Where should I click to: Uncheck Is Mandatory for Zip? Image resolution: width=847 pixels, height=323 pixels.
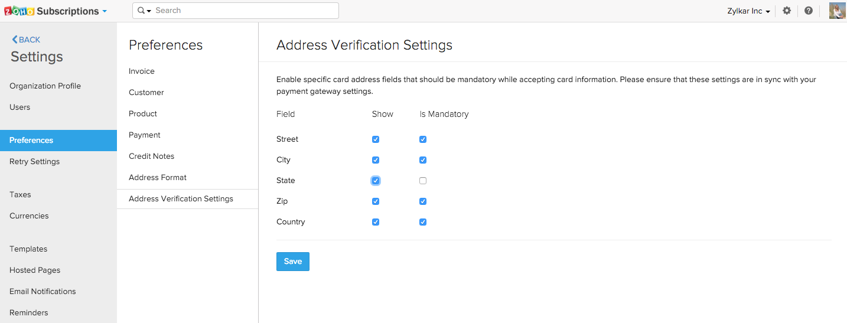click(423, 201)
